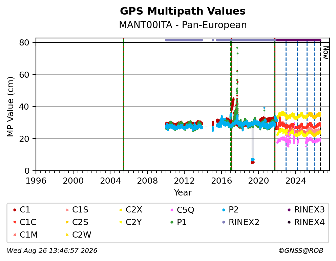336x261 pixels.
Task: Click the 2016 x-axis tick label
Action: pyautogui.click(x=222, y=181)
